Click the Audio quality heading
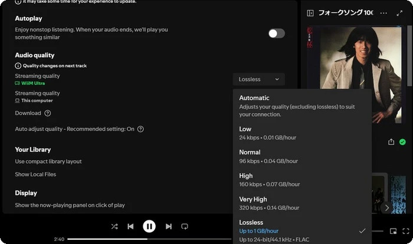The width and height of the screenshot is (413, 244). coord(34,55)
